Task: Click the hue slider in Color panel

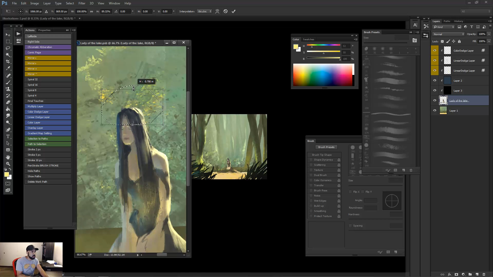Action: (324, 45)
